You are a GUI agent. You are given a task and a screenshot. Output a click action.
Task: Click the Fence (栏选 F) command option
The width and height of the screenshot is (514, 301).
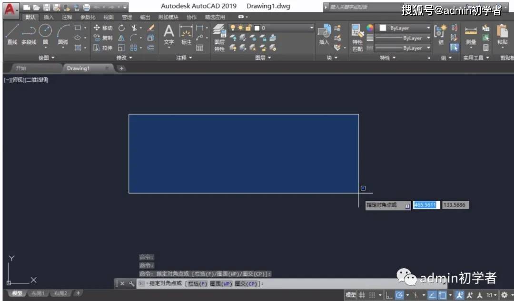[198, 283]
